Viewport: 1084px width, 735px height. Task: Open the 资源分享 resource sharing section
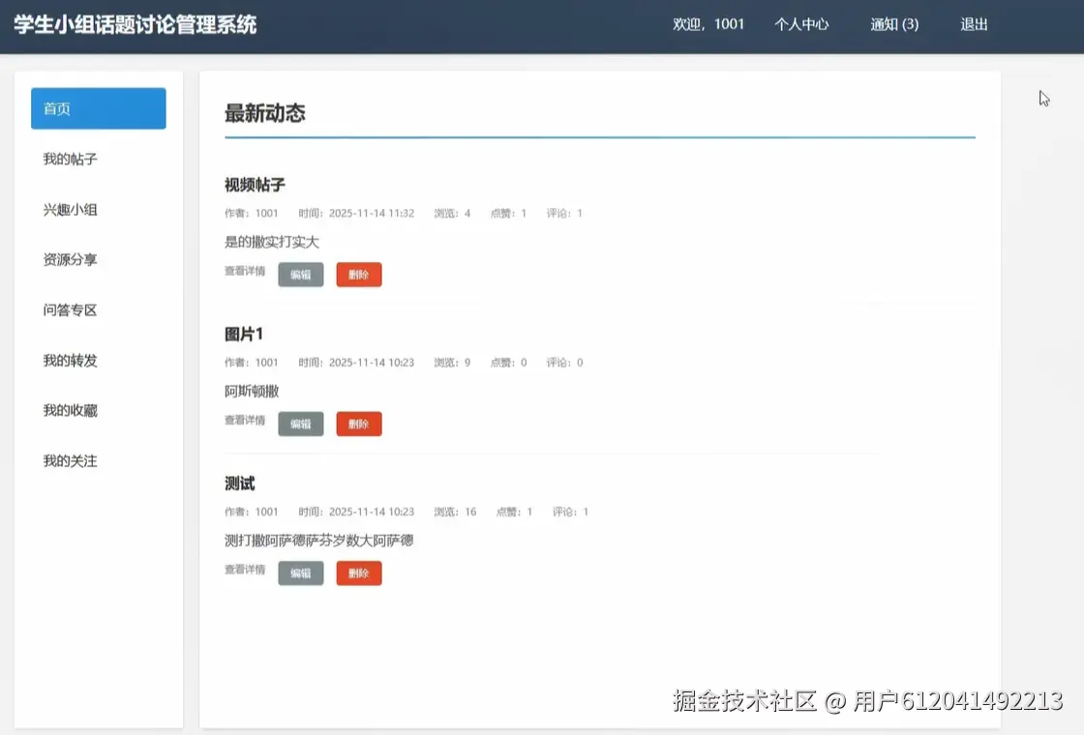pos(68,259)
